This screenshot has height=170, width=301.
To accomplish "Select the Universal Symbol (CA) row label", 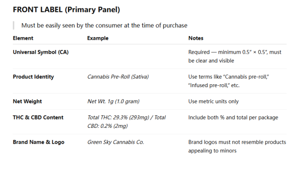I will [41, 52].
